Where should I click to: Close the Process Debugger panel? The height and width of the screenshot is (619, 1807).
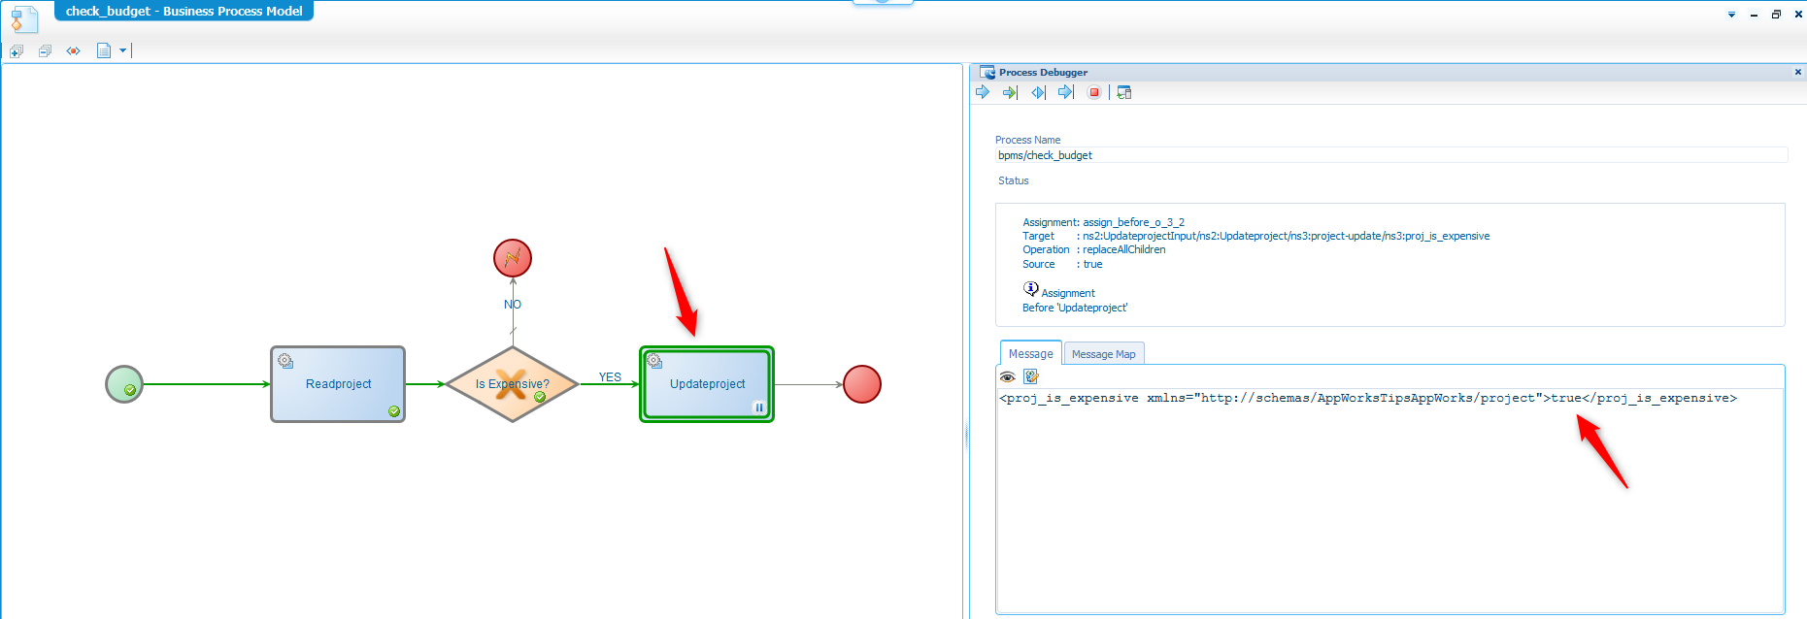coord(1797,72)
